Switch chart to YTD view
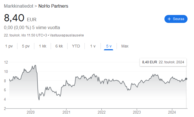194x117 pixels. 76,46
